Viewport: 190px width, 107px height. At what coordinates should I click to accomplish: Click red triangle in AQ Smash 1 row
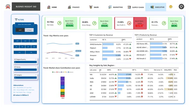177,55
